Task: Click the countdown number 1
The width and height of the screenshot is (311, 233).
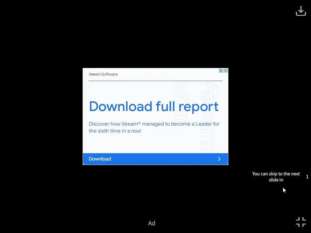Action: [x=307, y=177]
